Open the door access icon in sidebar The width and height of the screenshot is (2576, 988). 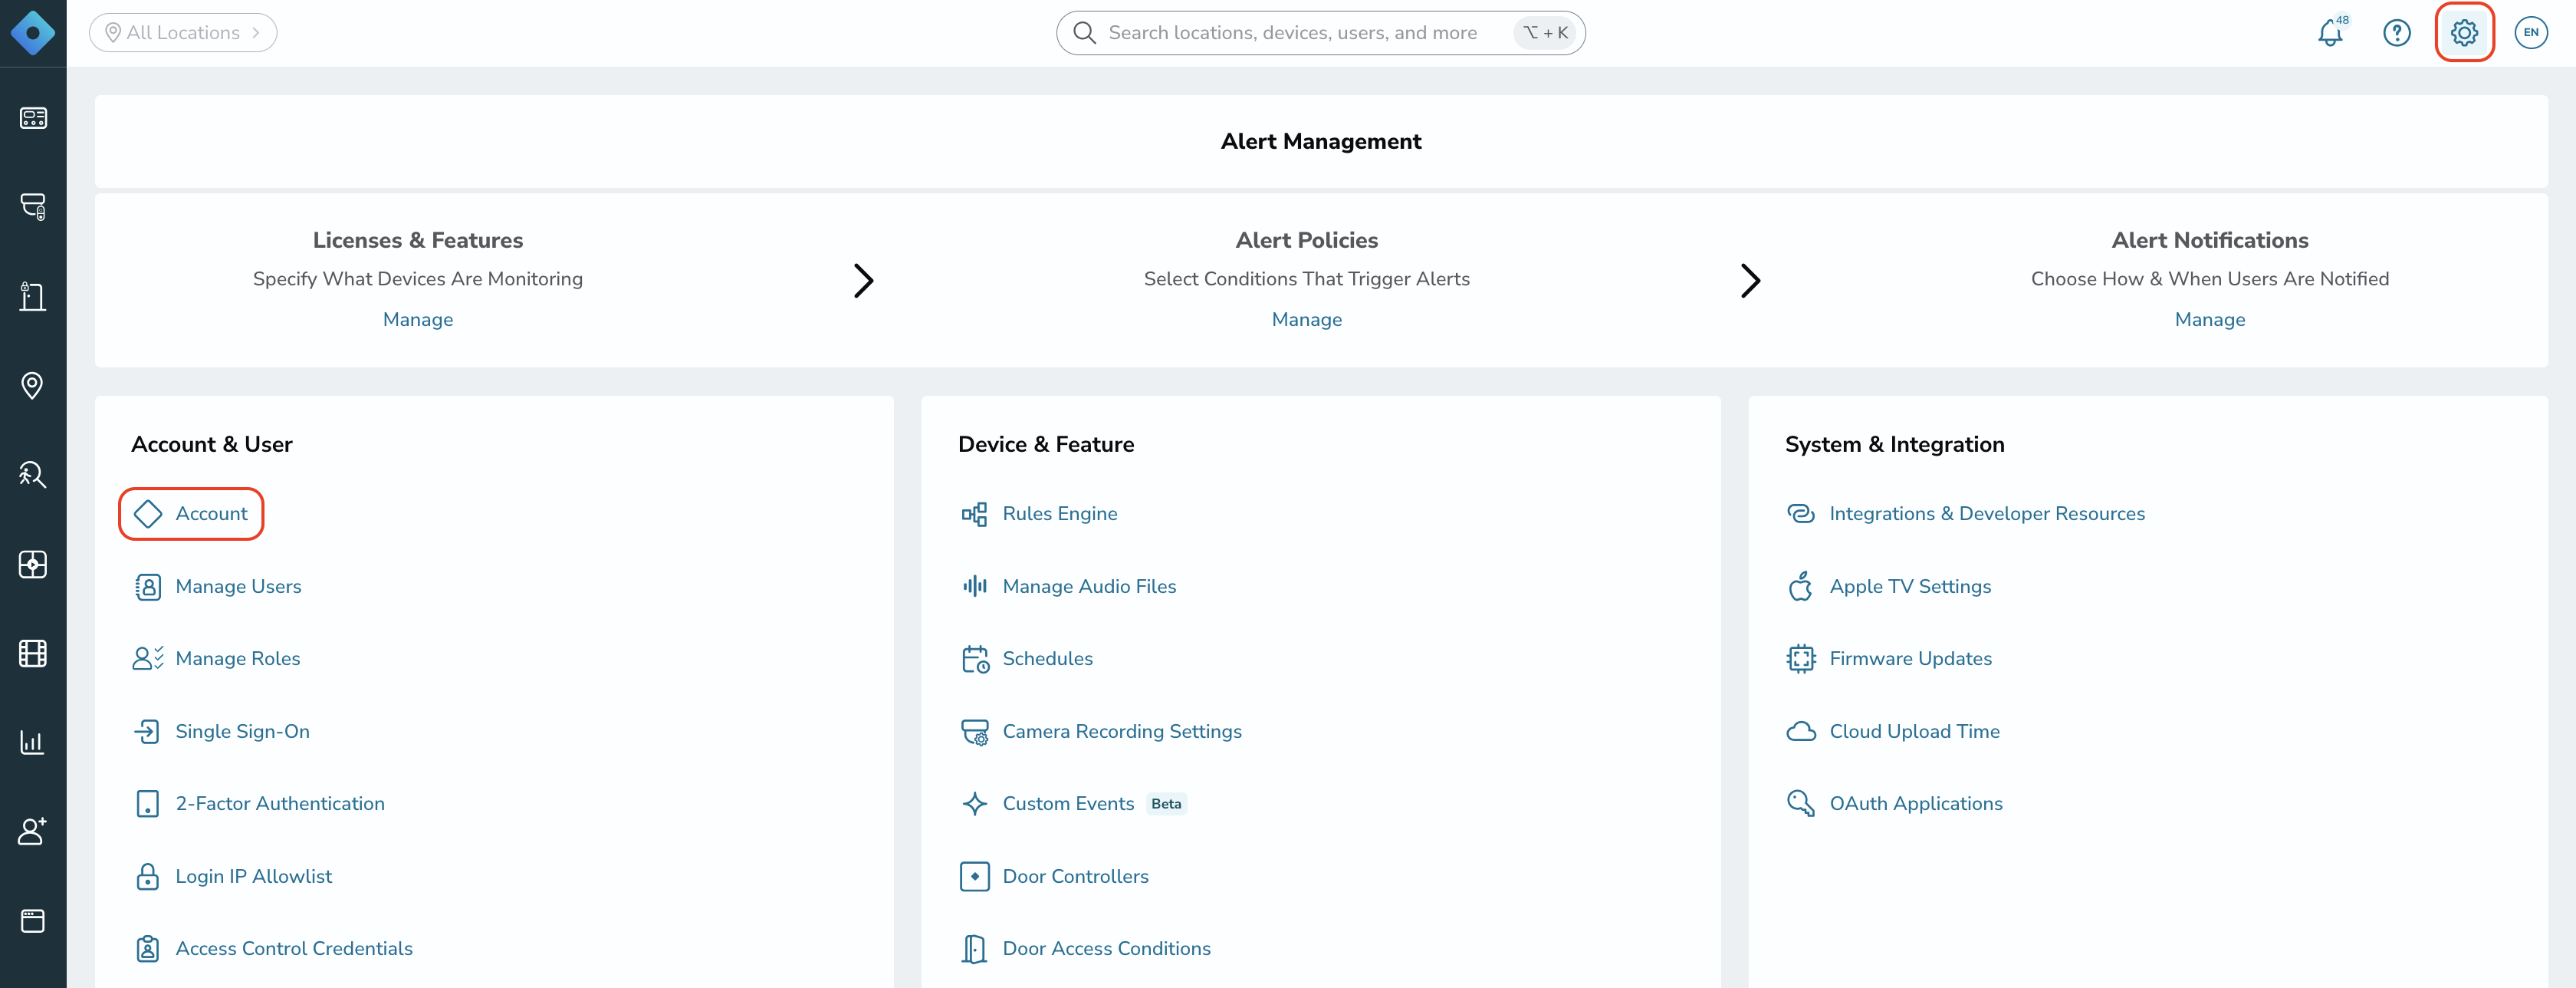(x=33, y=296)
